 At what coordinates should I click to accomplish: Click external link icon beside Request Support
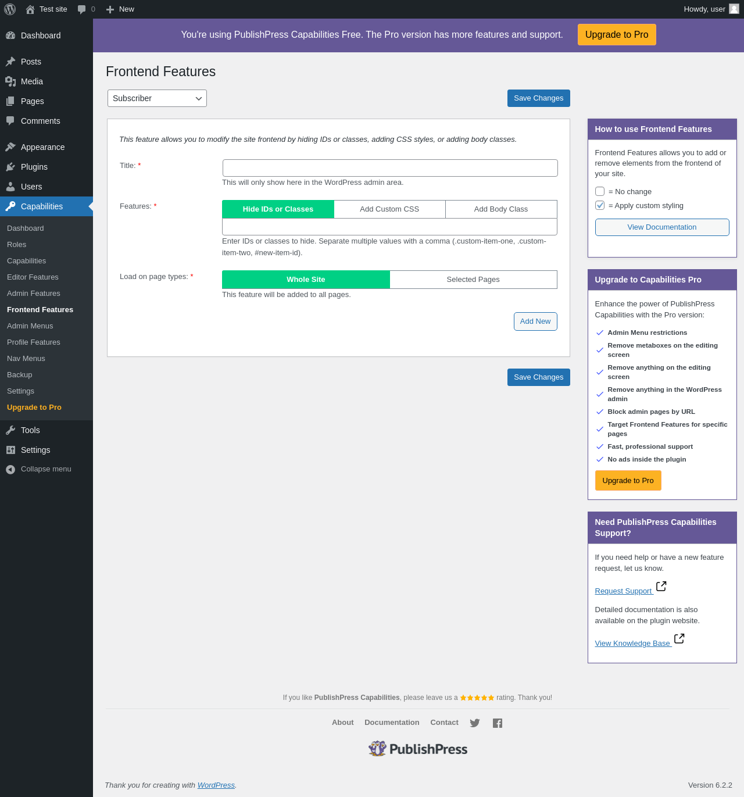click(661, 587)
